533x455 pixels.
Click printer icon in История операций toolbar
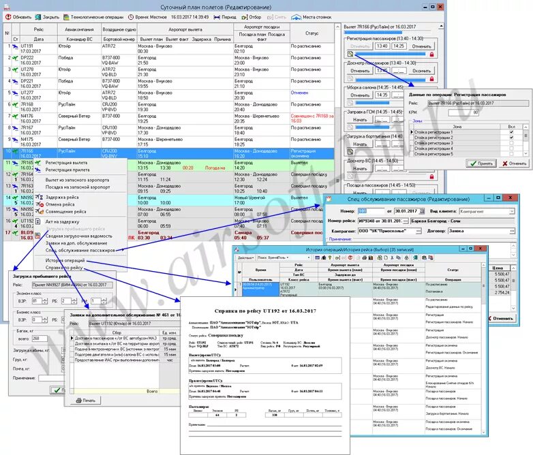(x=365, y=258)
